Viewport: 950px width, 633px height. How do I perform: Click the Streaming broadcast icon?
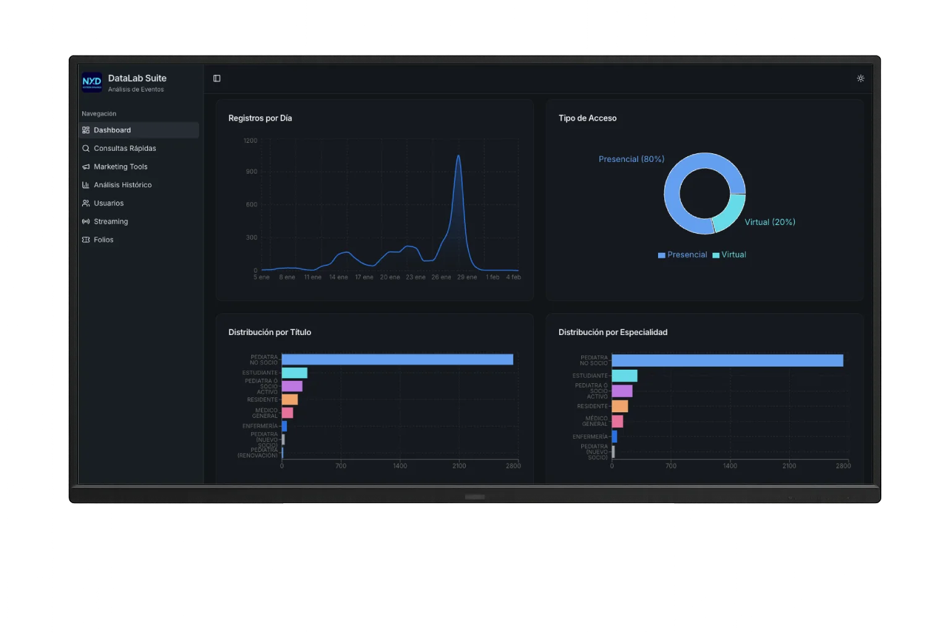(86, 221)
